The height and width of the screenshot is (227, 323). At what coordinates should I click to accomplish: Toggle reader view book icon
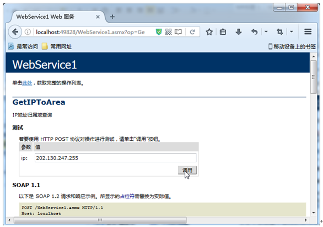[178, 32]
